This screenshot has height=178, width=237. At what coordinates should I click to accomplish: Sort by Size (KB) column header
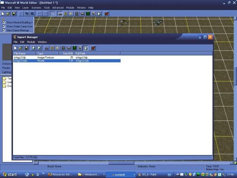pos(67,53)
